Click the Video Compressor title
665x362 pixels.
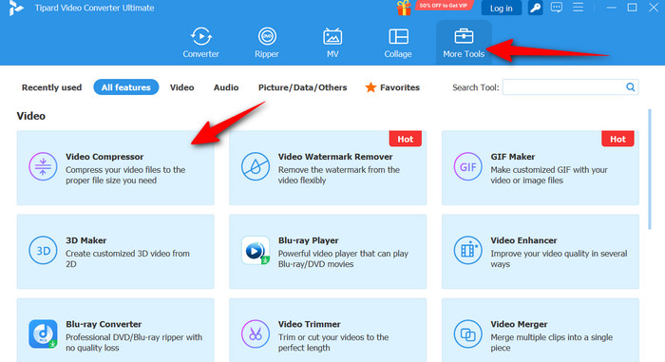point(104,157)
